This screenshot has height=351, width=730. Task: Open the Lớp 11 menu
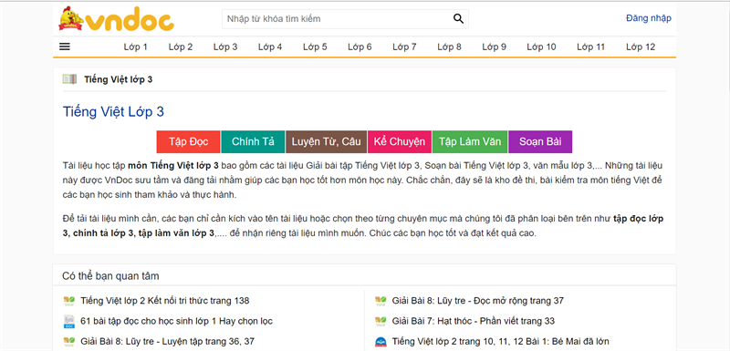point(590,46)
